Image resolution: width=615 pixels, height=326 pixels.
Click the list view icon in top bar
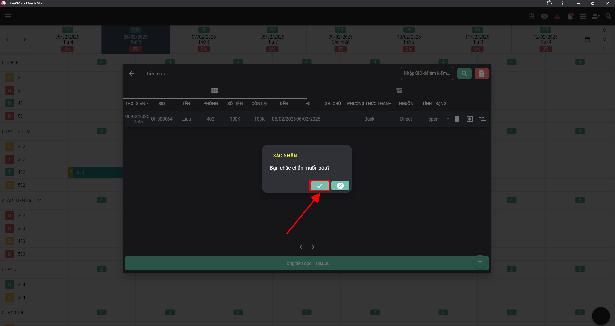tap(583, 16)
